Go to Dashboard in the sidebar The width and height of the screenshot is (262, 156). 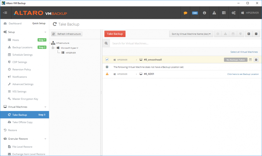[x=15, y=23]
